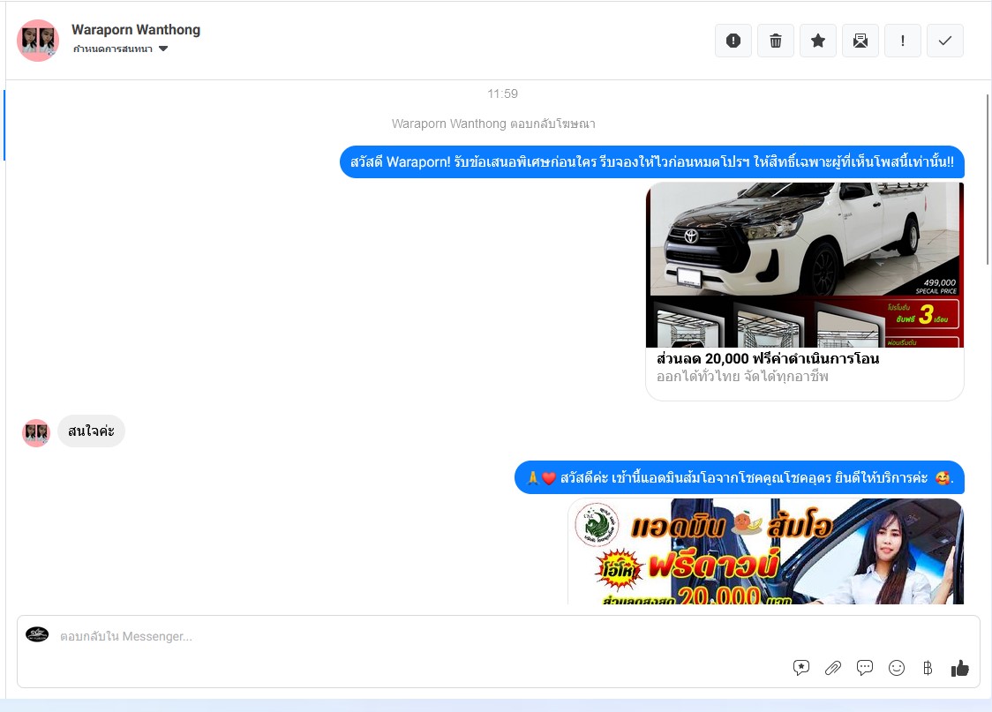Open saved replies speech bubble icon

click(865, 668)
